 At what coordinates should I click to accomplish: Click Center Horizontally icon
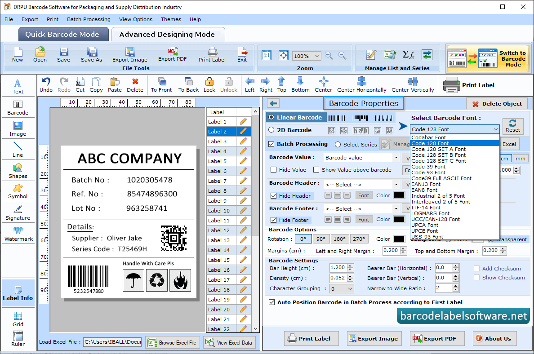coord(362,85)
